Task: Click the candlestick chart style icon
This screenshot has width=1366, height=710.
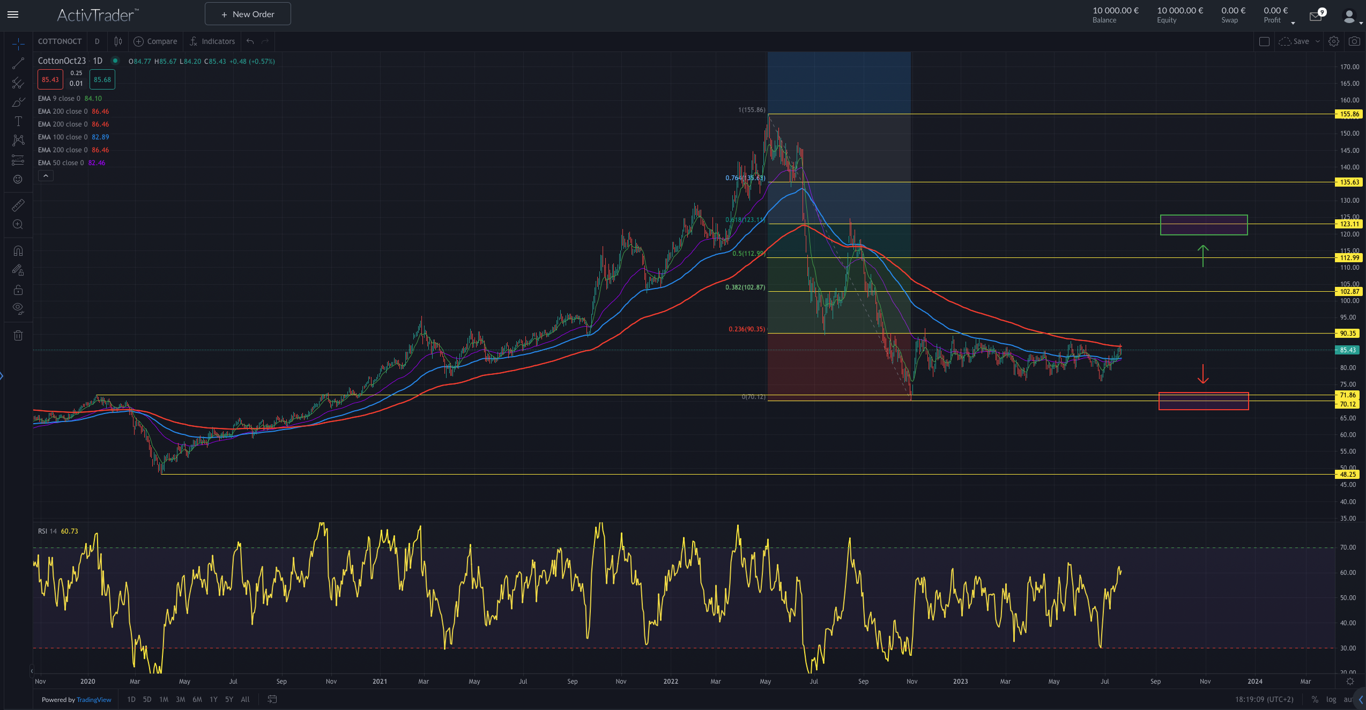Action: point(118,41)
